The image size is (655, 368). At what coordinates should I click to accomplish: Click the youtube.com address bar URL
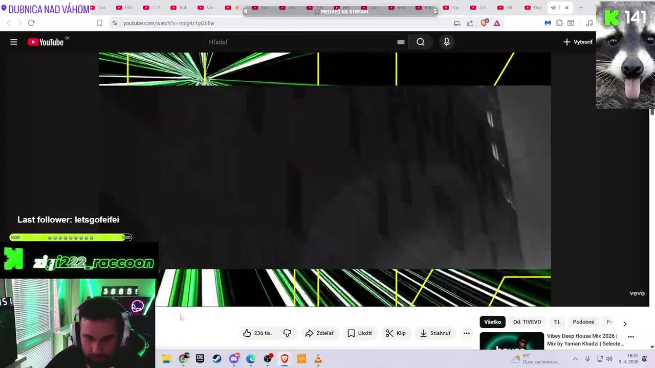point(168,23)
